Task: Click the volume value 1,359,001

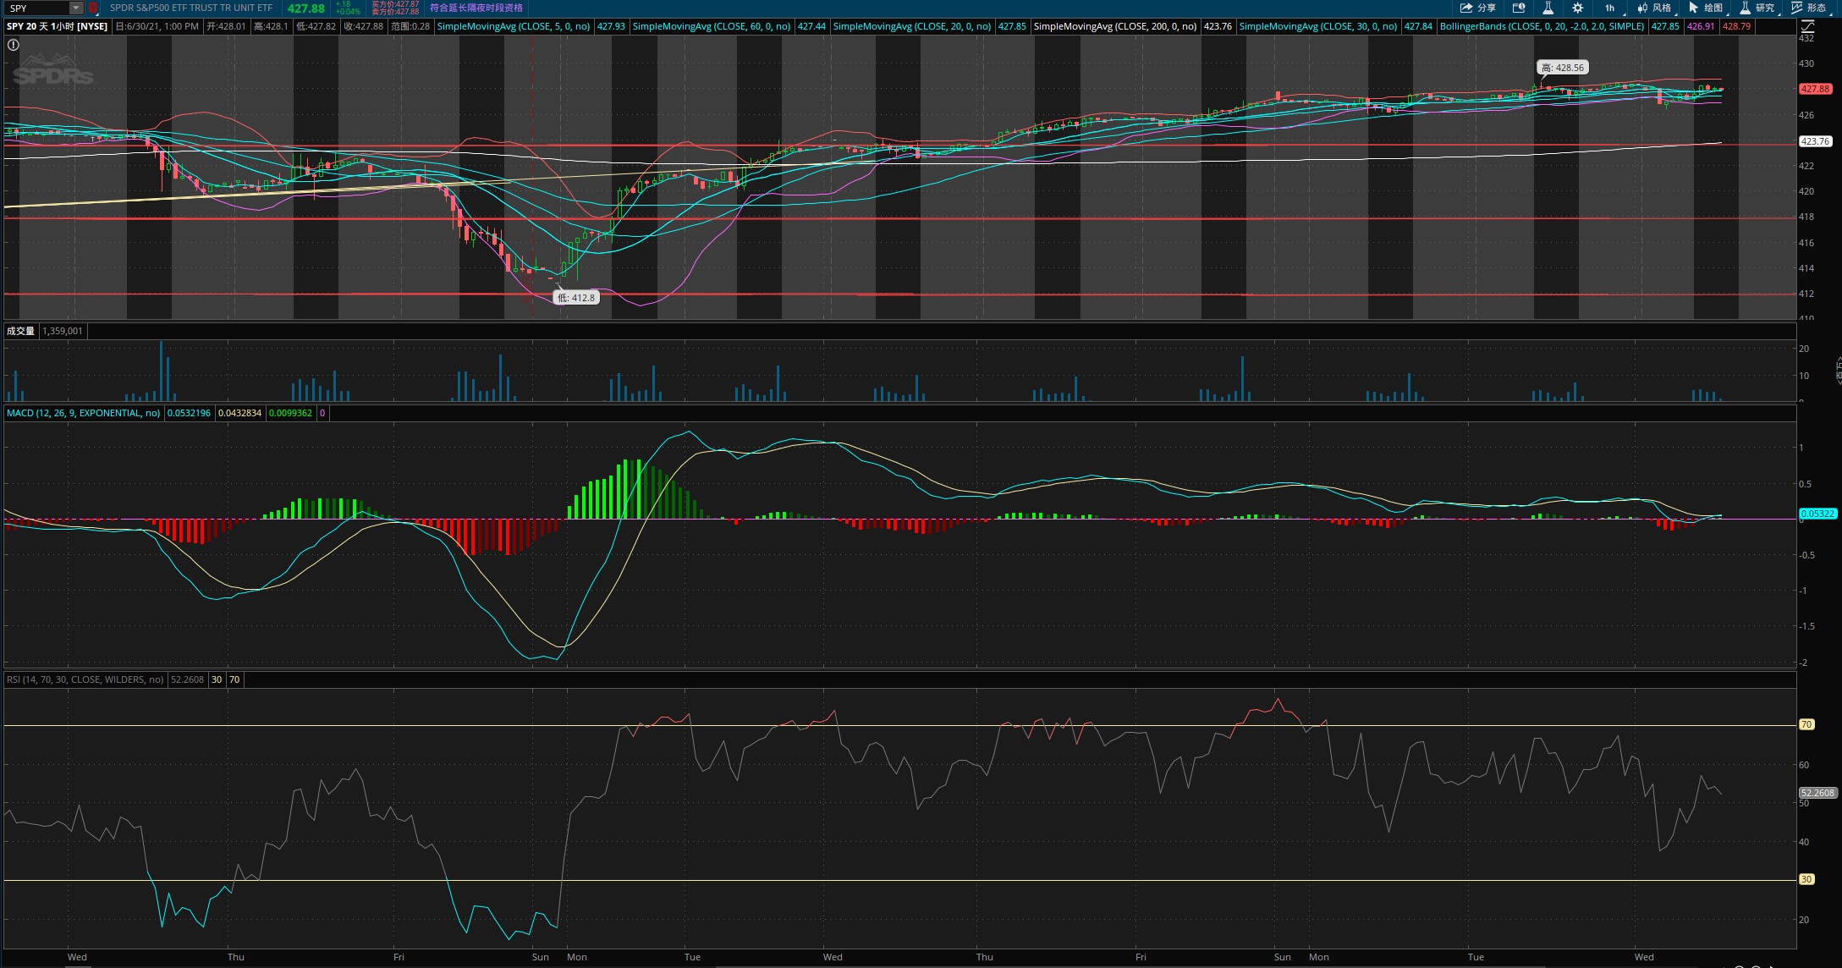Action: [63, 331]
